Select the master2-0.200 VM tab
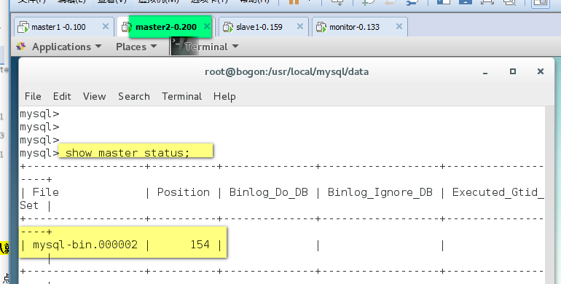The height and width of the screenshot is (284, 561). point(166,27)
